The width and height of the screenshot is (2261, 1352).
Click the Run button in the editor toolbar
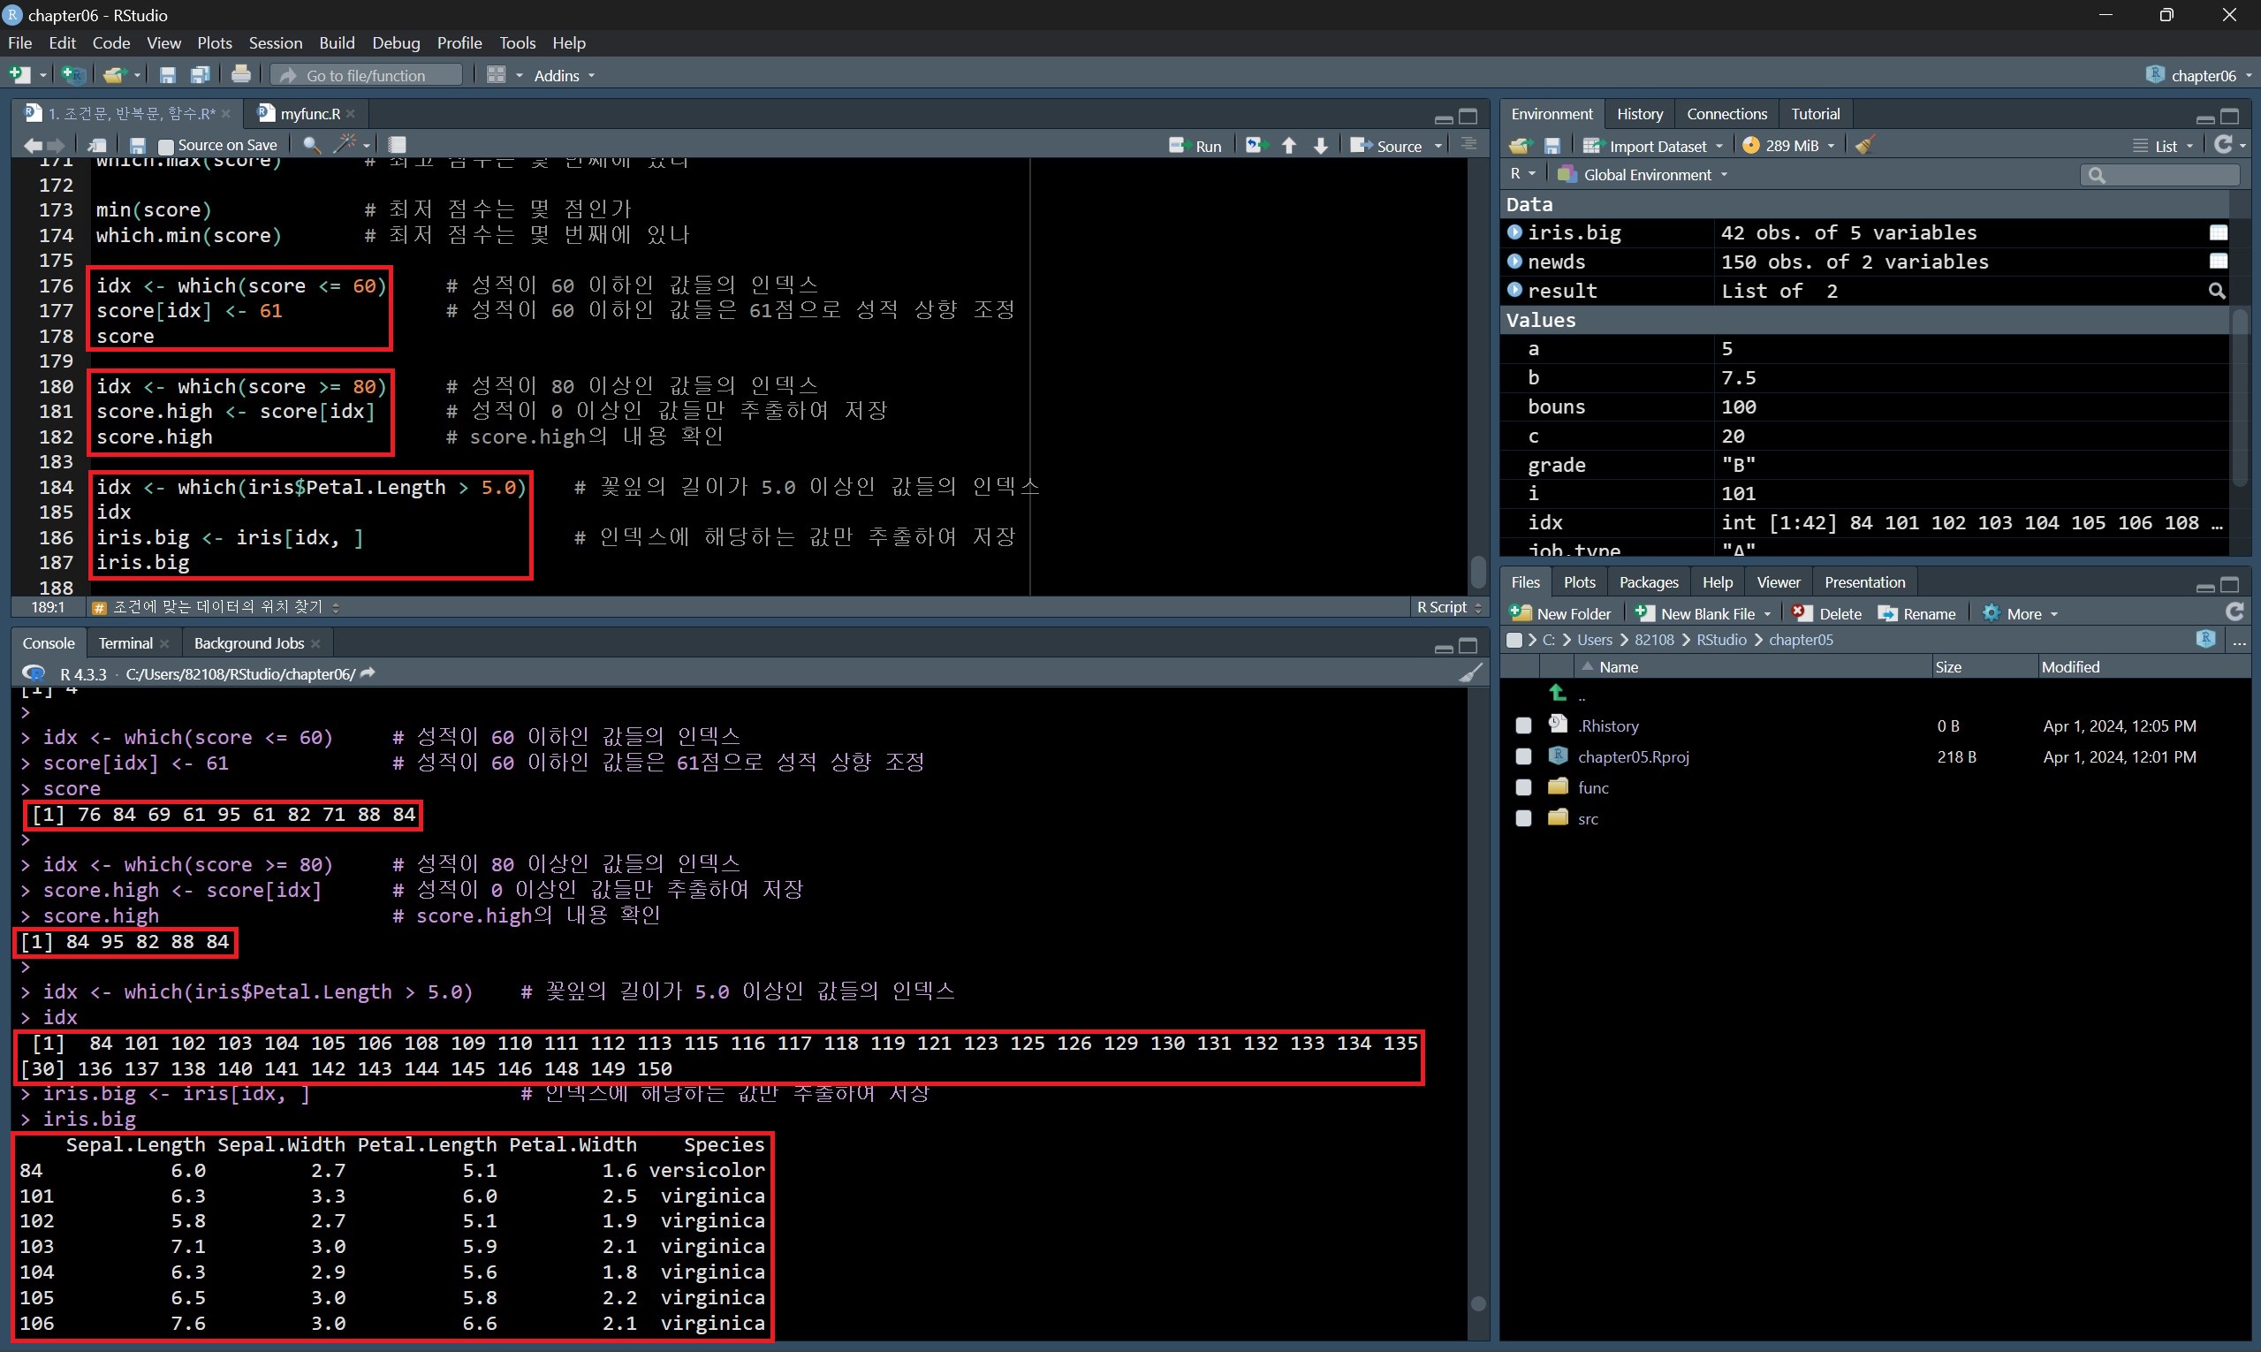pos(1195,146)
